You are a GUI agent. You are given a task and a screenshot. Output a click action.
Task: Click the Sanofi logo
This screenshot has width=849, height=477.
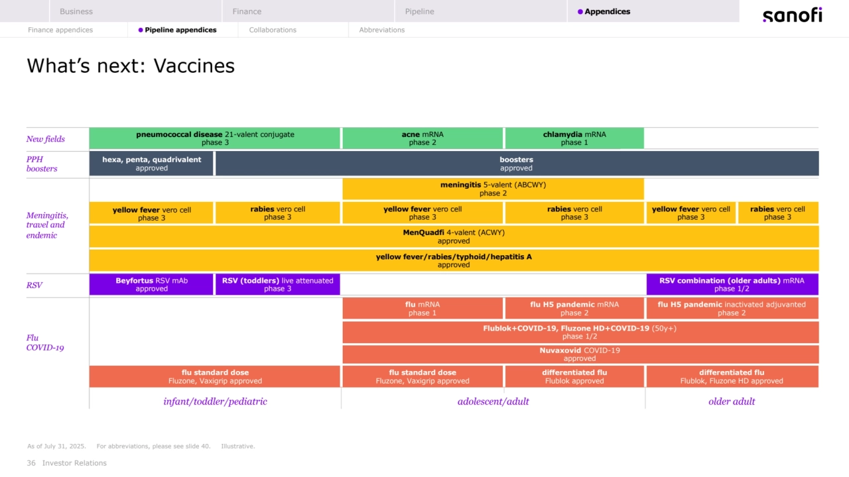(792, 15)
